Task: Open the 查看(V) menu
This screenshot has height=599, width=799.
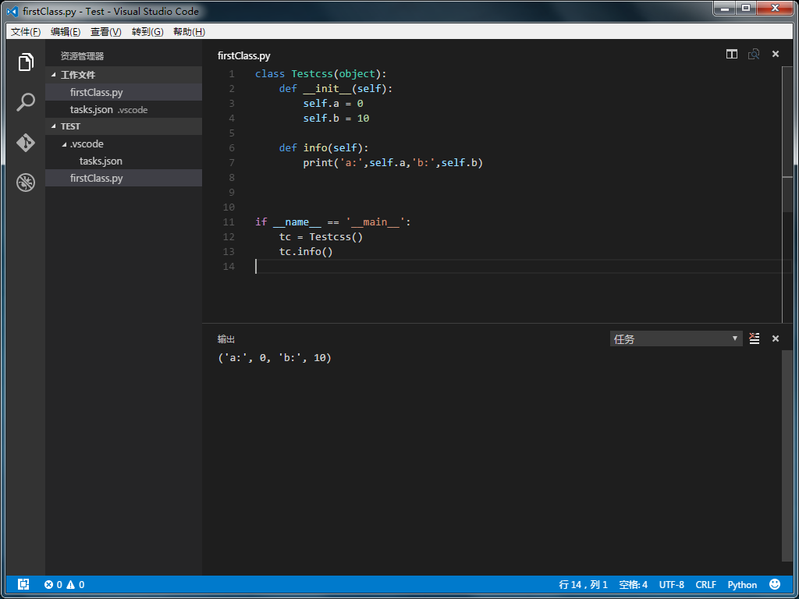Action: tap(106, 31)
